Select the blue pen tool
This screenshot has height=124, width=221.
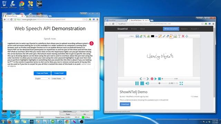pos(164,36)
